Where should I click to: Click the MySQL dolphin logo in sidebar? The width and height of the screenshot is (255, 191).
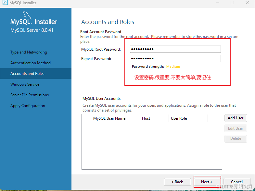[27, 15]
